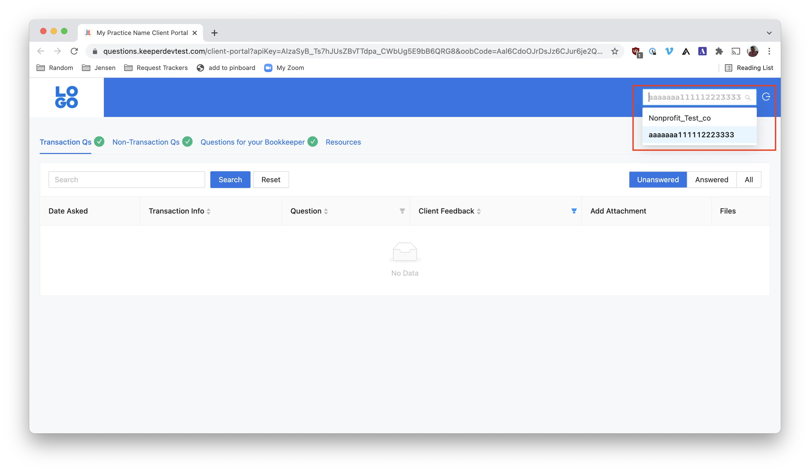Open the Resources tab
This screenshot has width=810, height=472.
(343, 142)
